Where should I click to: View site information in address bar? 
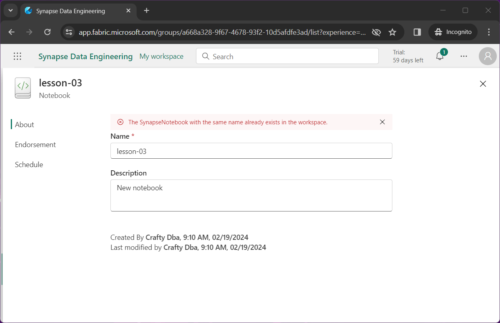[69, 32]
